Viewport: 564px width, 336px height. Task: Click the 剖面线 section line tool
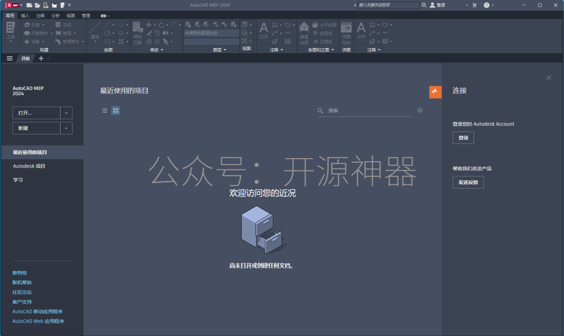[x=322, y=33]
